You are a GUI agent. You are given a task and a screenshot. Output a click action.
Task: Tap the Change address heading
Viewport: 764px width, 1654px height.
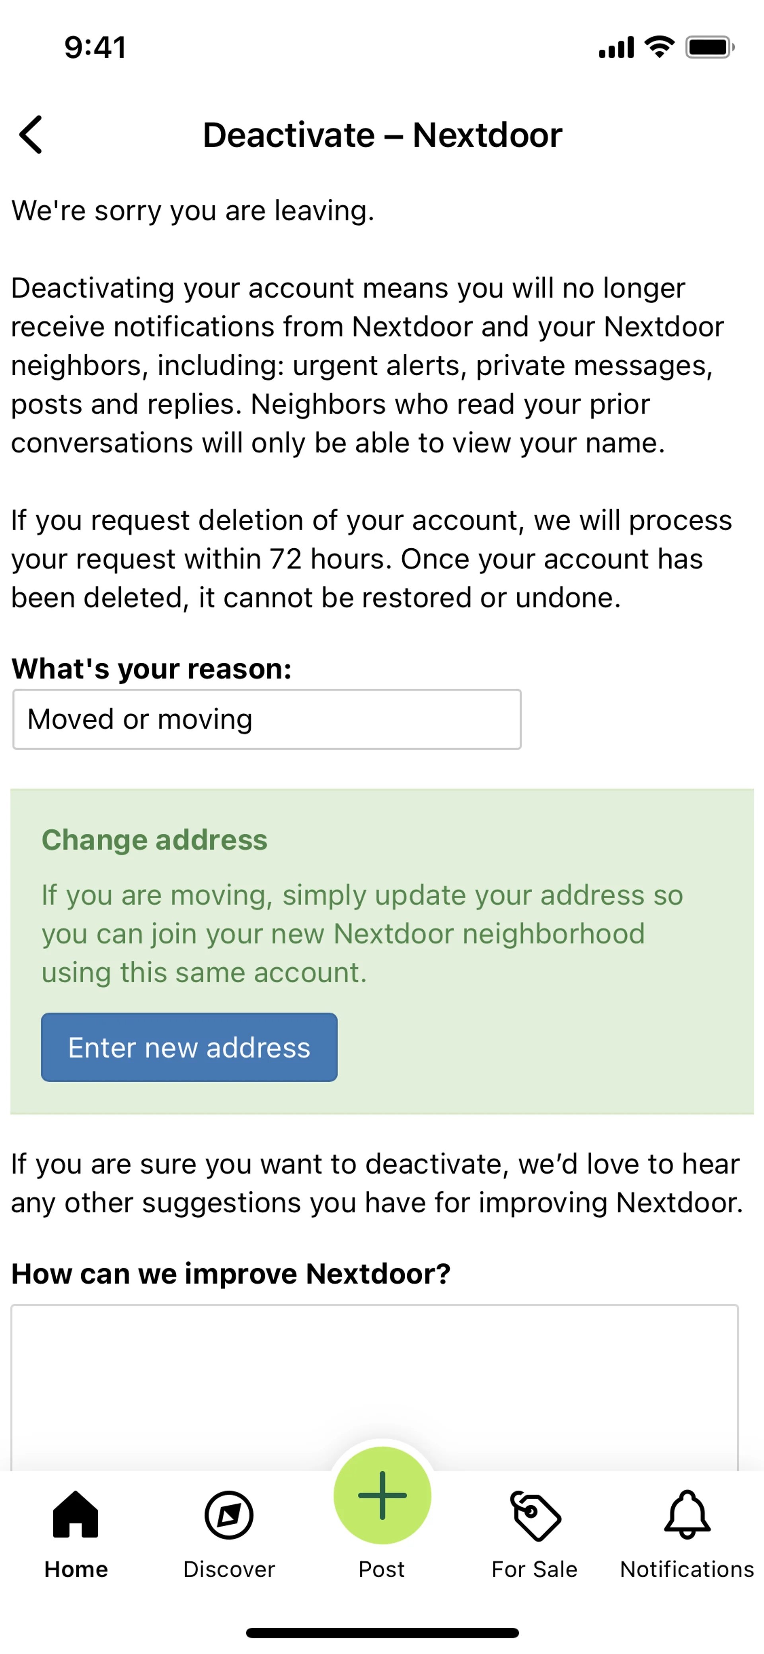click(x=155, y=840)
